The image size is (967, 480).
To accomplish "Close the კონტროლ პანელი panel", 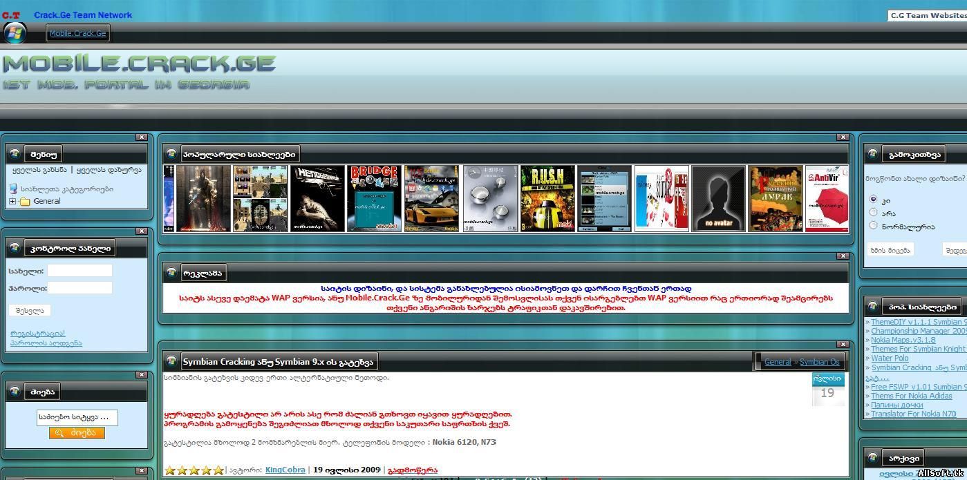I will point(142,231).
